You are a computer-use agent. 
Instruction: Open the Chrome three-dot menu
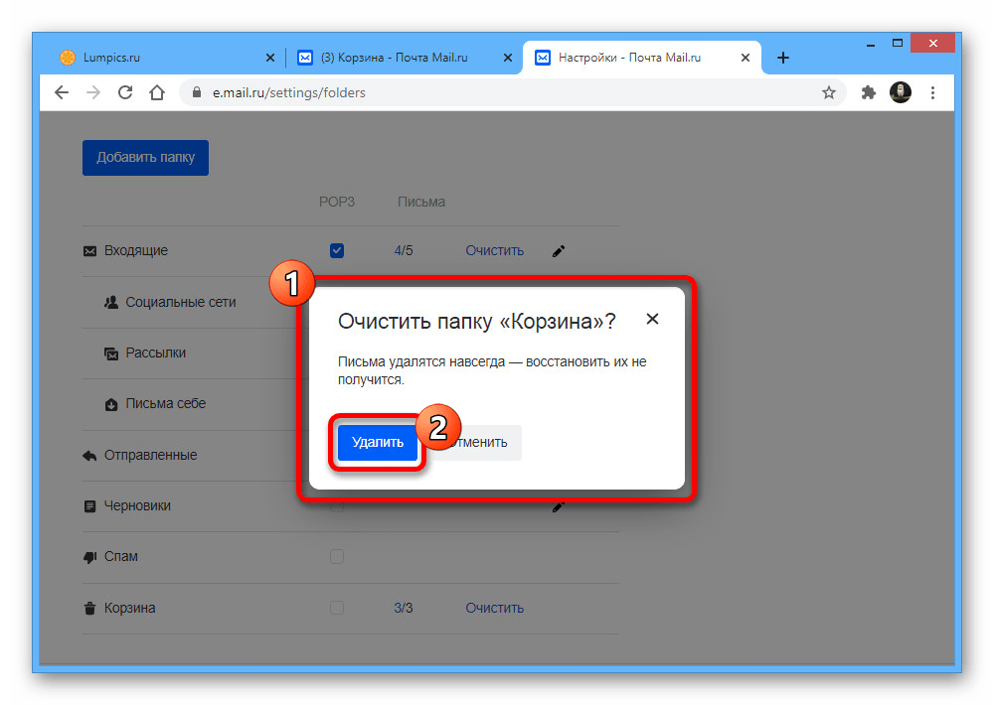pos(932,92)
